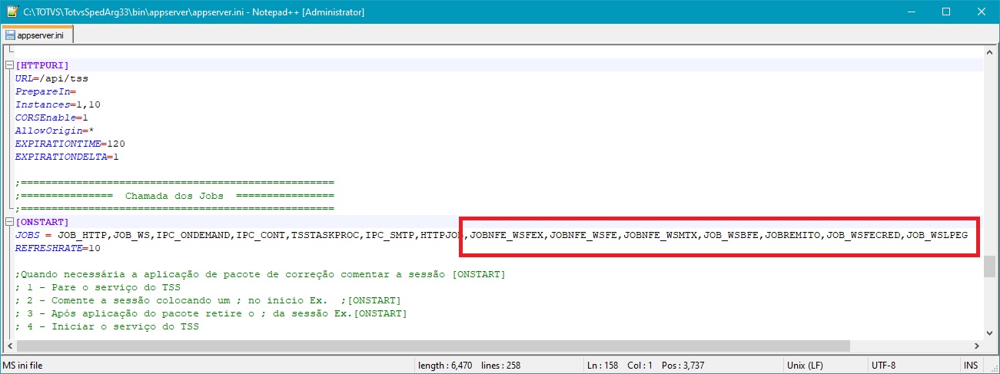Collapse the [ONSTART] section fold marker

(9, 222)
